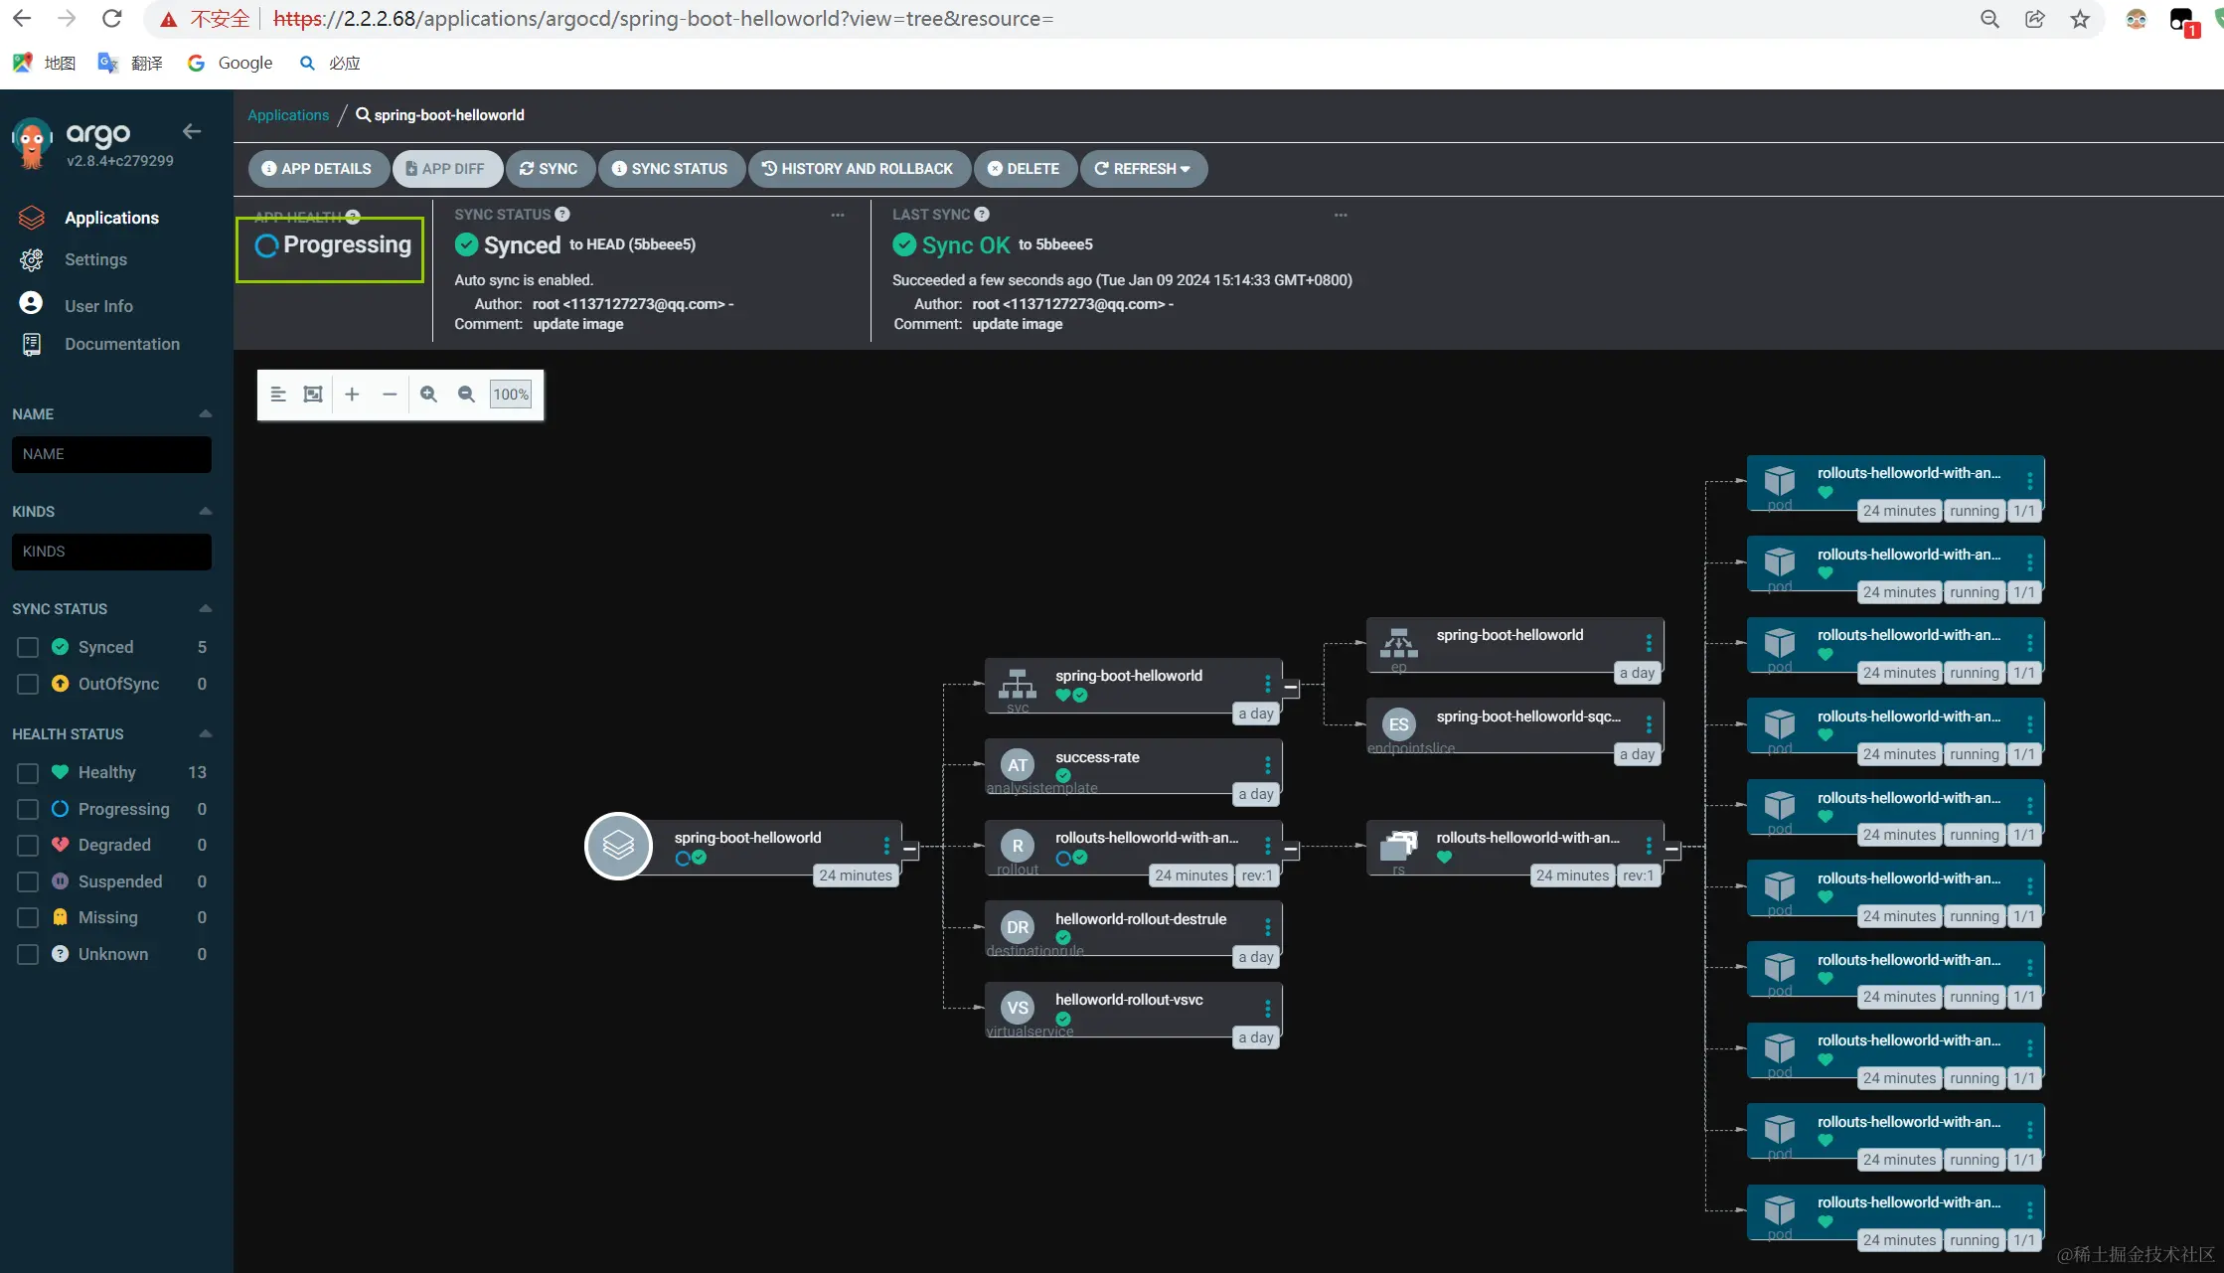The image size is (2224, 1273).
Task: Click the Kinds filter input field
Action: (111, 552)
